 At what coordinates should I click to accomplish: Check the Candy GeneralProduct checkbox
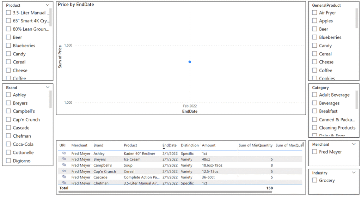(x=314, y=46)
